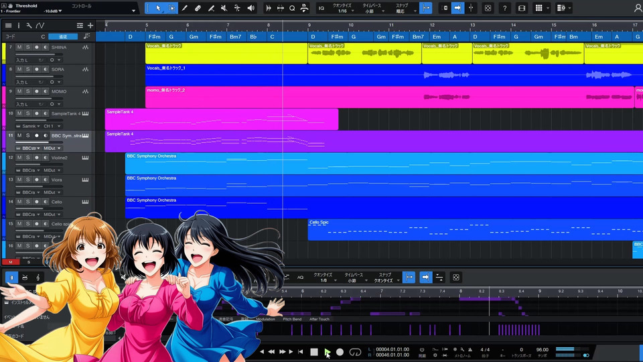Image resolution: width=643 pixels, height=362 pixels.
Task: Switch to Modulation automation tab
Action: pos(265,319)
